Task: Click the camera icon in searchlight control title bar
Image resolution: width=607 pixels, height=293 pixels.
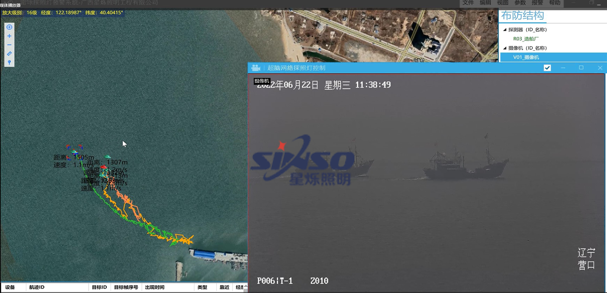Action: point(256,68)
